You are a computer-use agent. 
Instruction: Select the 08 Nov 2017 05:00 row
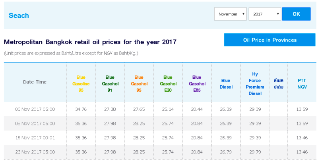pos(160,123)
